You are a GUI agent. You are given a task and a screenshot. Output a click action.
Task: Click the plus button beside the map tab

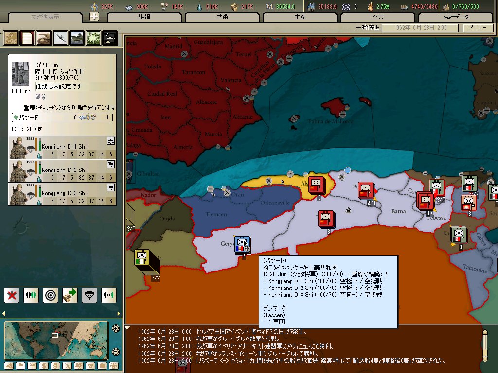[x=94, y=17]
